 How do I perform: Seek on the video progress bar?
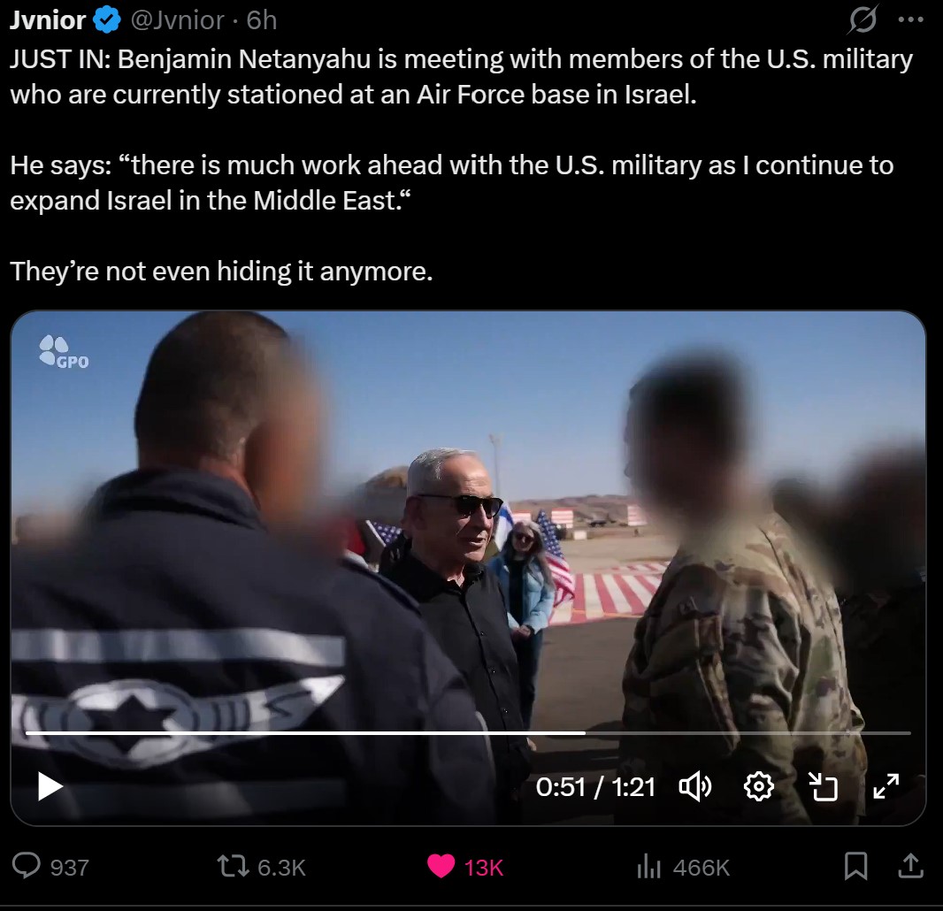(x=468, y=733)
